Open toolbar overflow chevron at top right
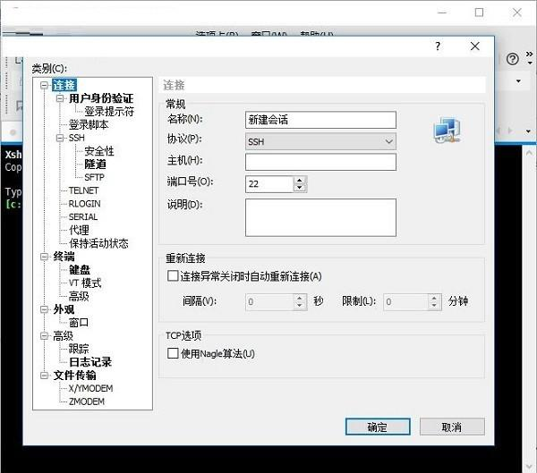 pos(530,54)
